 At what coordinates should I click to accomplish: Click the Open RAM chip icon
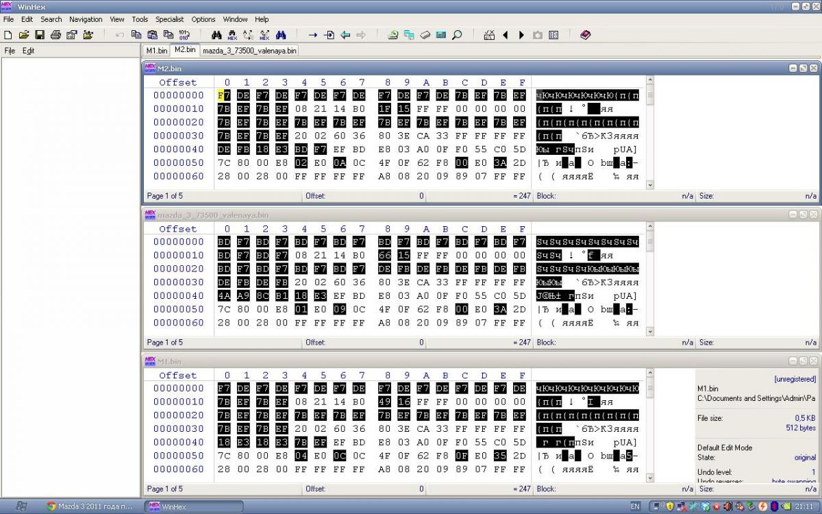425,34
